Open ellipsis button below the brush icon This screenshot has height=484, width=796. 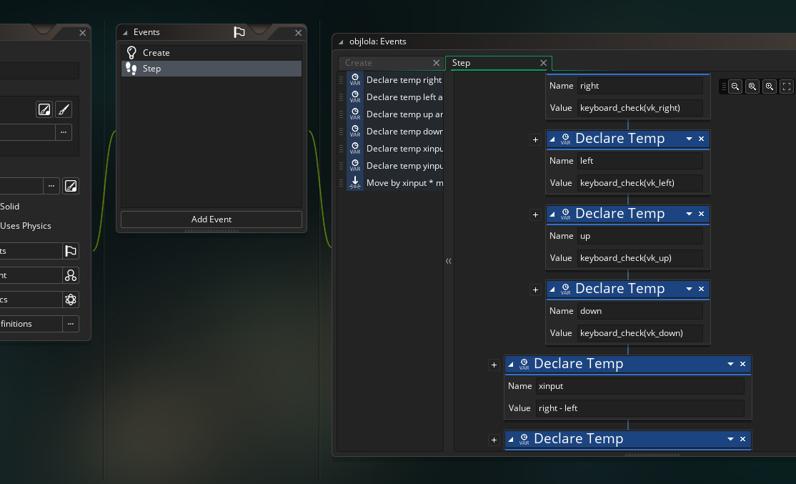click(x=64, y=132)
